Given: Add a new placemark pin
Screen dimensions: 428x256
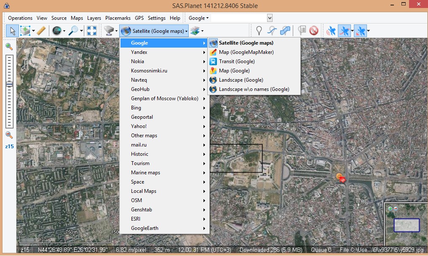Looking at the screenshot, I should (x=259, y=31).
